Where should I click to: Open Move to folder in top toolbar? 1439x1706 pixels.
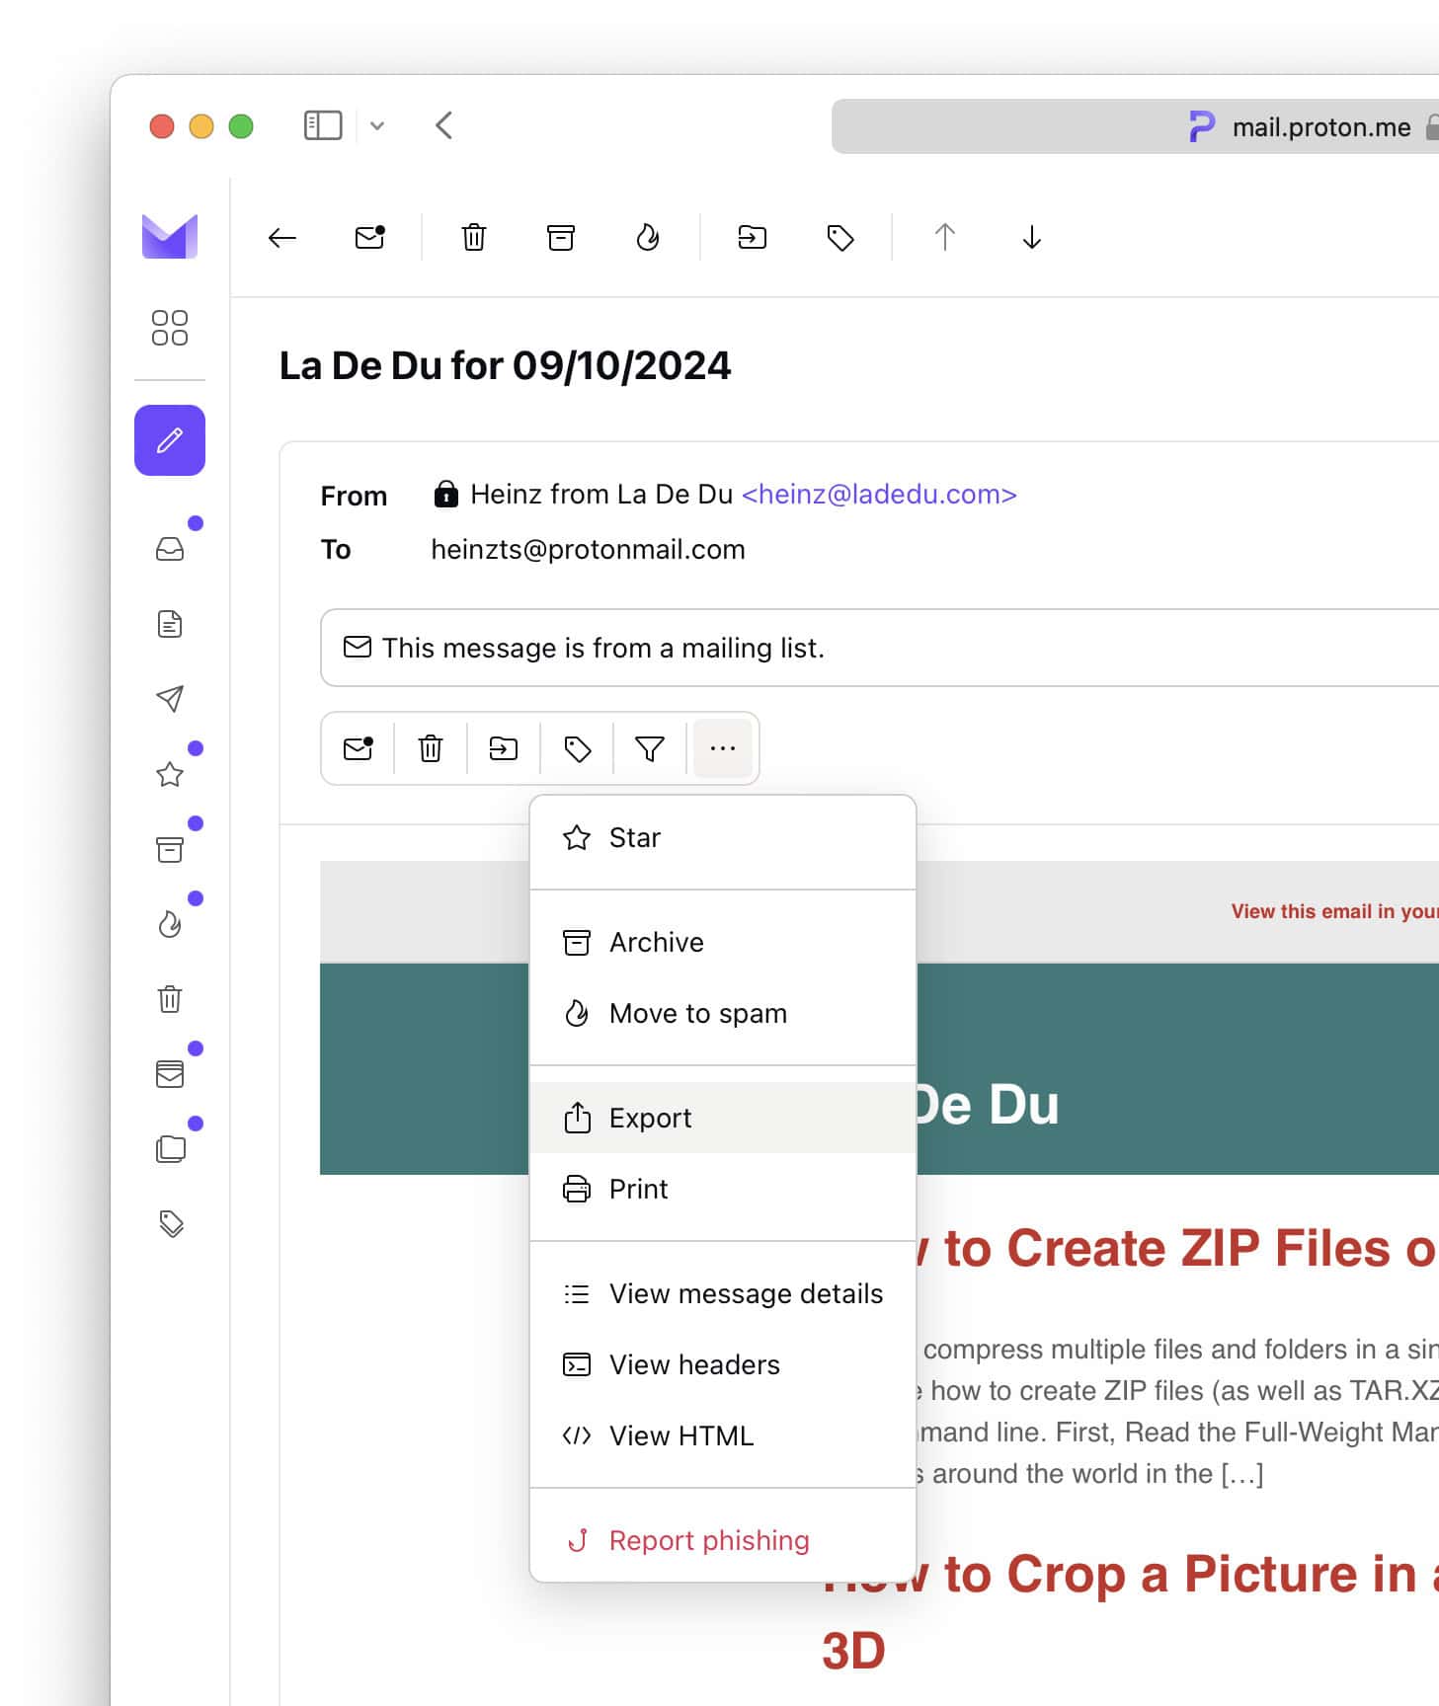pyautogui.click(x=753, y=238)
